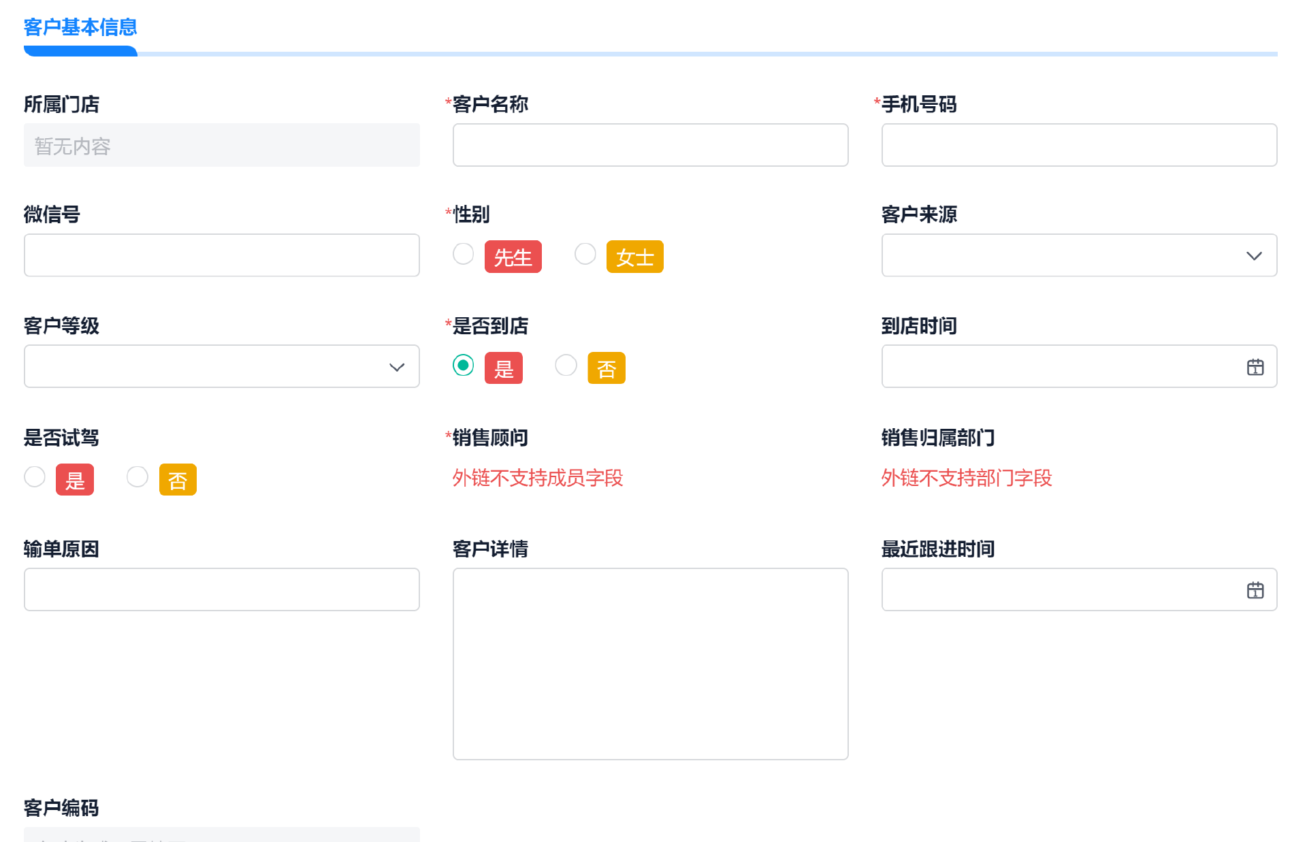Click the 输单原因 input field
Viewport: 1307px width, 842px height.
[221, 589]
